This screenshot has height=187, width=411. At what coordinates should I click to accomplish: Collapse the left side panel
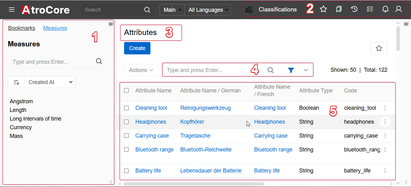coord(111,182)
